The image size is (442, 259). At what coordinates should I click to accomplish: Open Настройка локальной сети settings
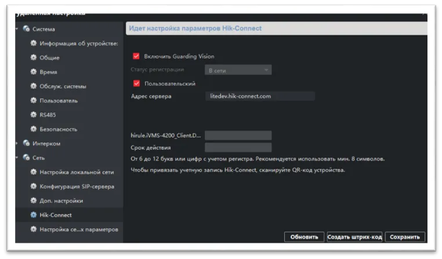77,172
